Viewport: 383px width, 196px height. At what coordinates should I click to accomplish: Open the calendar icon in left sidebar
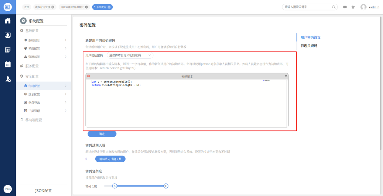click(8, 64)
